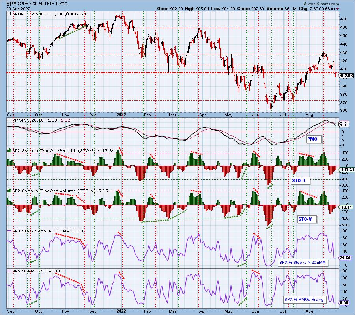Click the 360 price axis label

click(344, 111)
